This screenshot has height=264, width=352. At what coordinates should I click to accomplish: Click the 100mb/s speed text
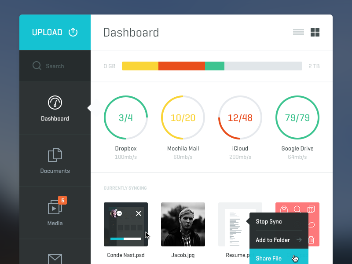pyautogui.click(x=126, y=157)
